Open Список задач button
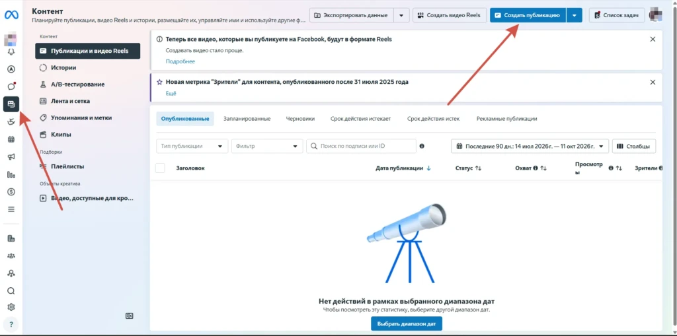Screen dimensions: 677x336 click(x=617, y=15)
